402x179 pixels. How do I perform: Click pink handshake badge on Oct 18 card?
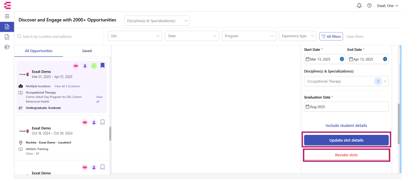[85, 122]
